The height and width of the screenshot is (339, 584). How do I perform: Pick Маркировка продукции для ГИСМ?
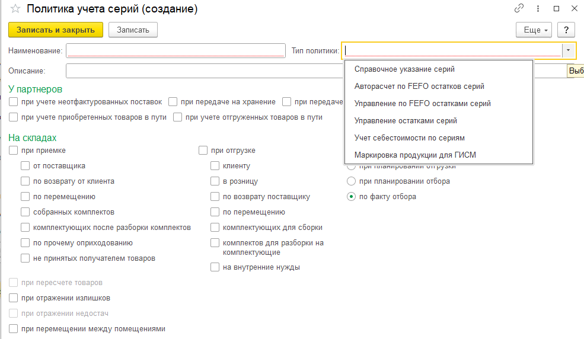click(x=415, y=155)
